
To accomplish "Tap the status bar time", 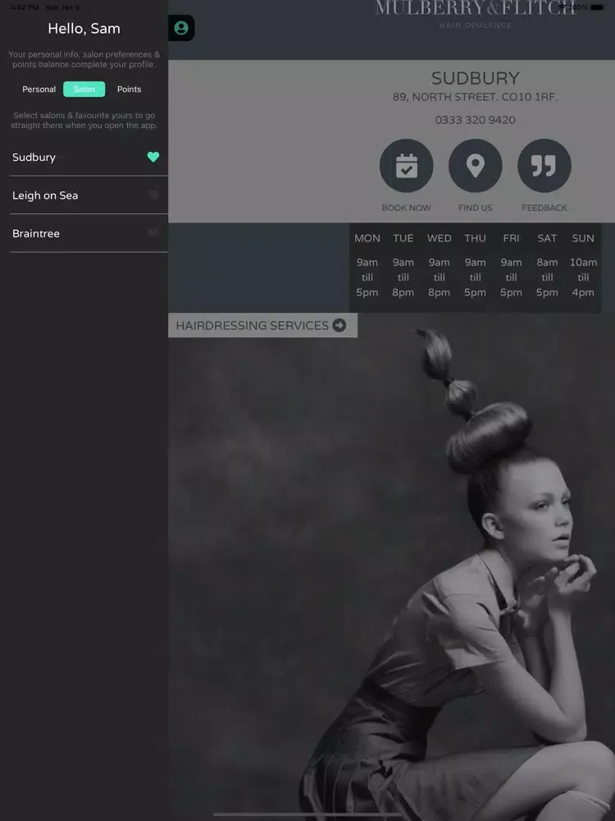I will point(25,7).
